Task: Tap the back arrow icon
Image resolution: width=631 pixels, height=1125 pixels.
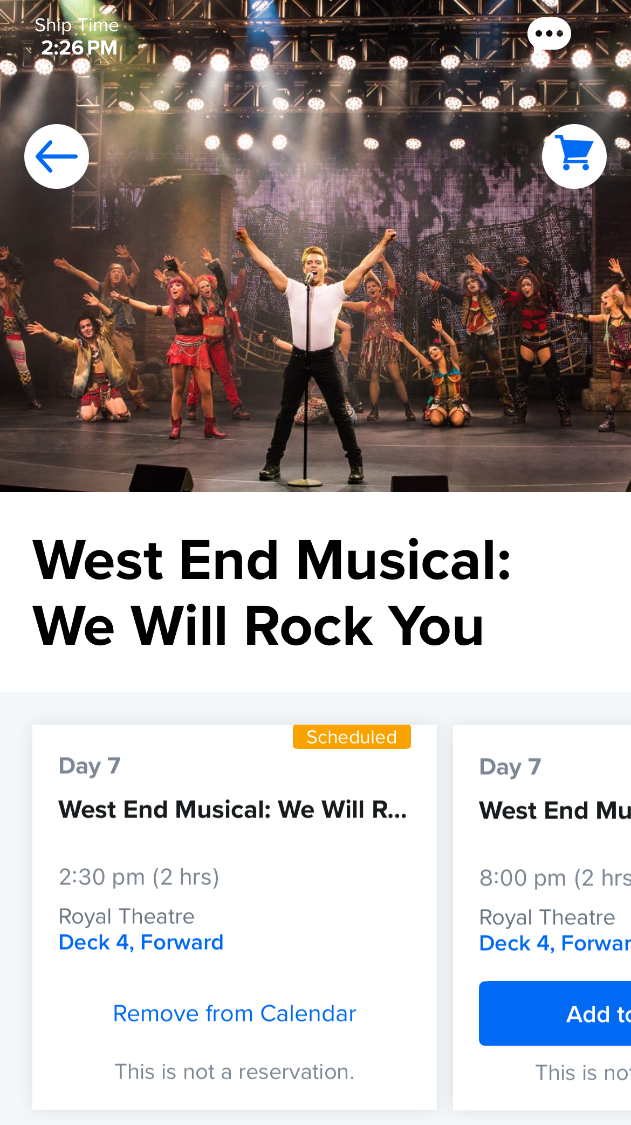Action: click(57, 156)
